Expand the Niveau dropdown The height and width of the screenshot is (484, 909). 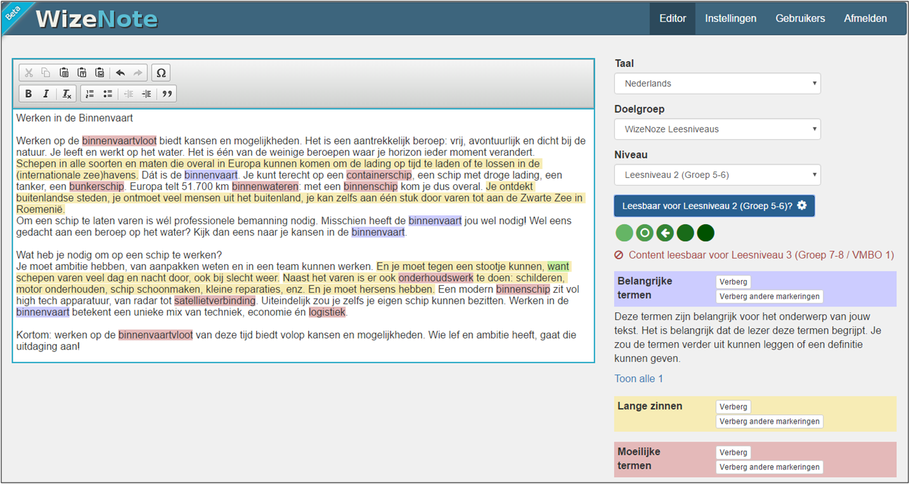[x=717, y=175]
